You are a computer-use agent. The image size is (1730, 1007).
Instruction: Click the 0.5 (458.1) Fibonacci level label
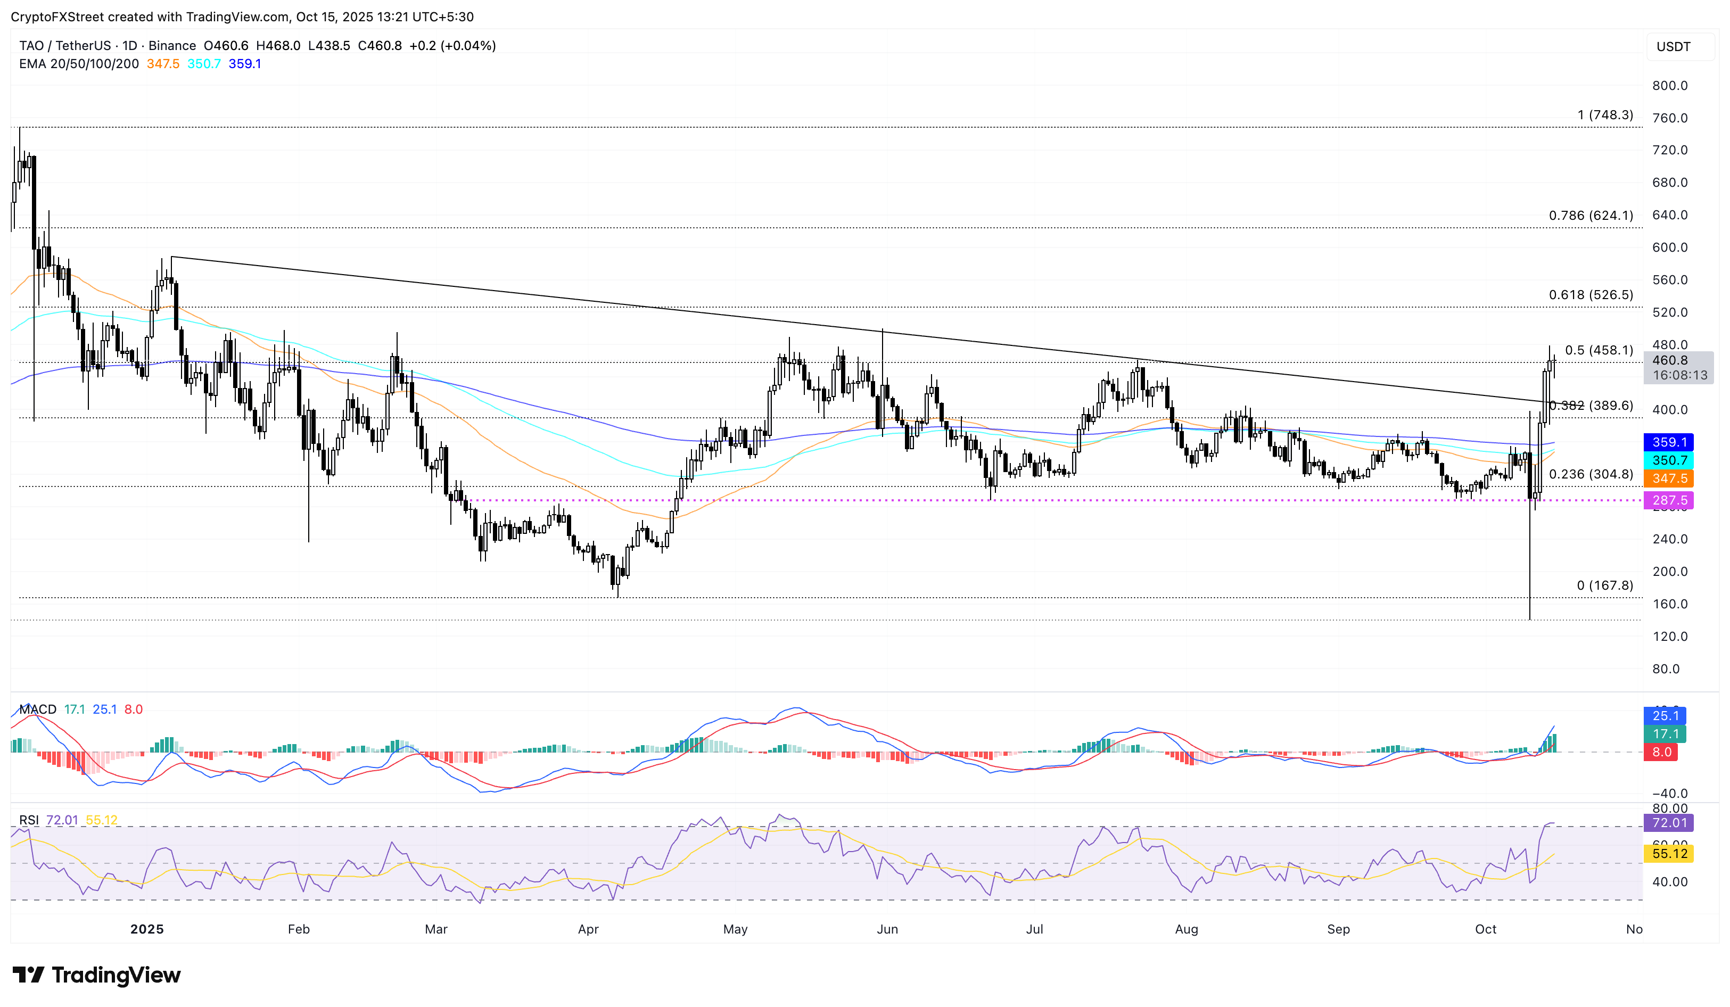[x=1599, y=350]
